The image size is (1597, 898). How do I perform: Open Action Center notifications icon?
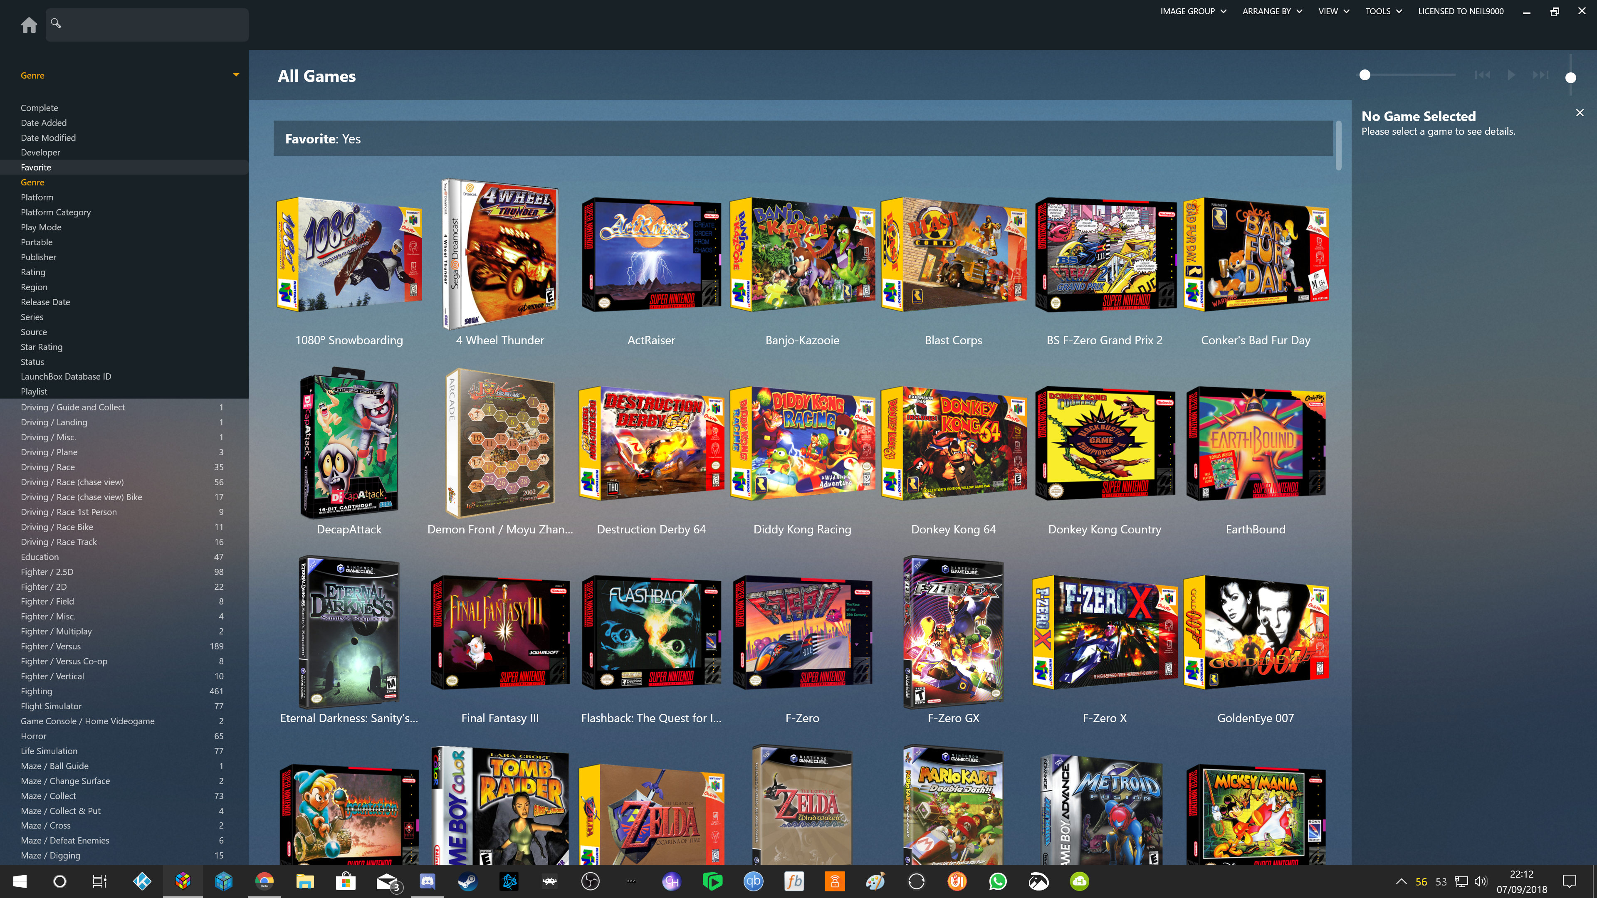1569,881
